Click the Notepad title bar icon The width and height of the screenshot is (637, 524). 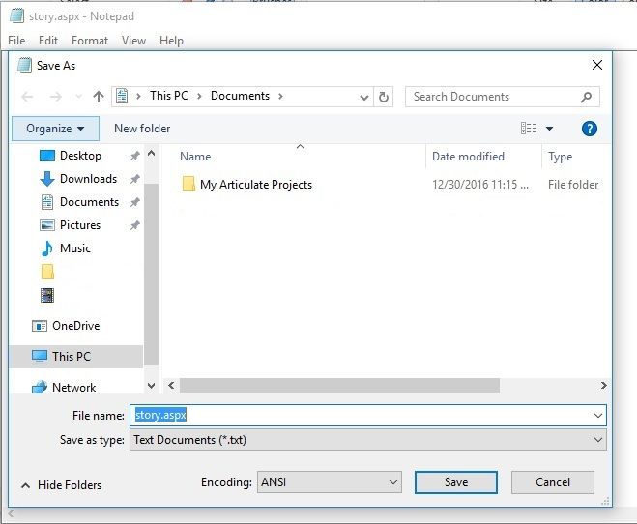16,15
